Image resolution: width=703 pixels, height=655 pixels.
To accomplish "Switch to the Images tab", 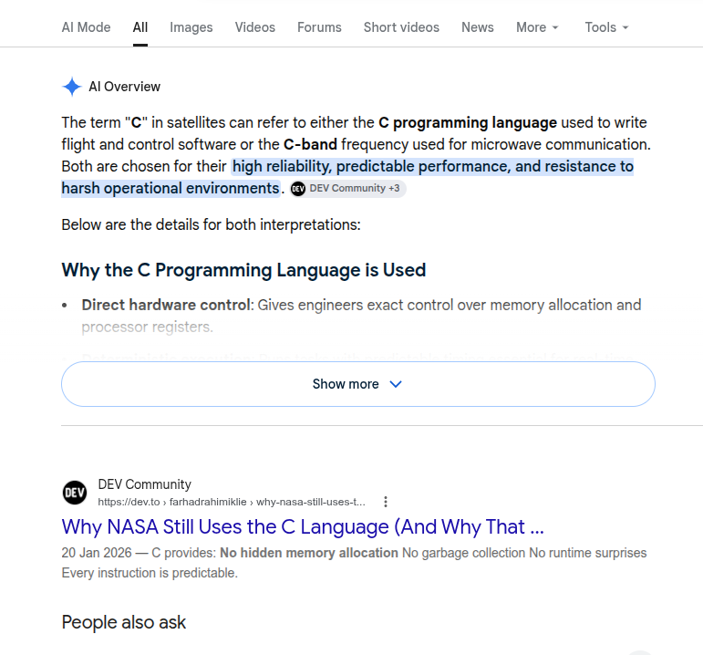I will point(191,27).
